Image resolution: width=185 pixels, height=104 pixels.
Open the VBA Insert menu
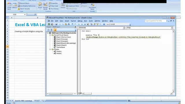pyautogui.click(x=67, y=21)
